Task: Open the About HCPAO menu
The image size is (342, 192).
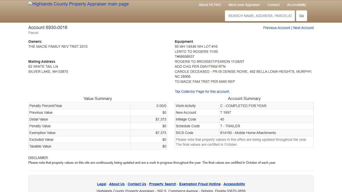Action: pyautogui.click(x=210, y=5)
